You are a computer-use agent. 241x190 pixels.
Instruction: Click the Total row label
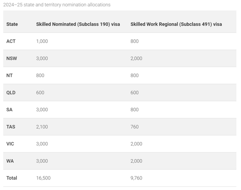[12, 178]
